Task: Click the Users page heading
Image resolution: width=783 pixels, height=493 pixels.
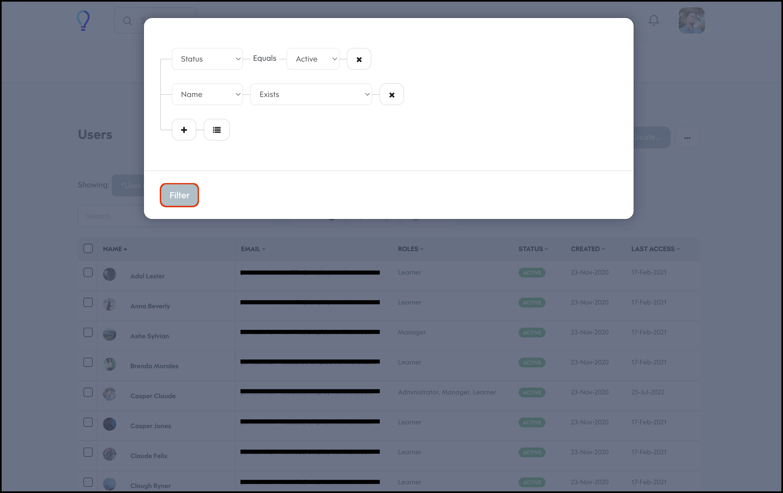Action: pyautogui.click(x=95, y=135)
